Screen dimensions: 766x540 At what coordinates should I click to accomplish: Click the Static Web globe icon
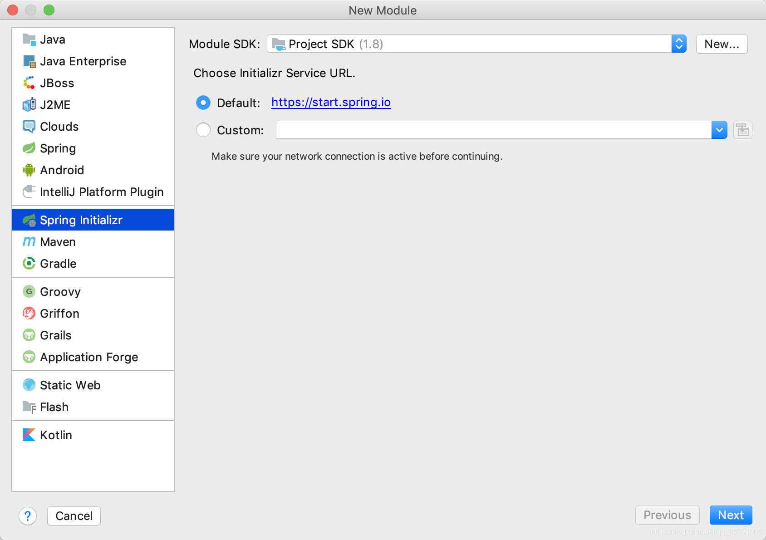click(29, 385)
